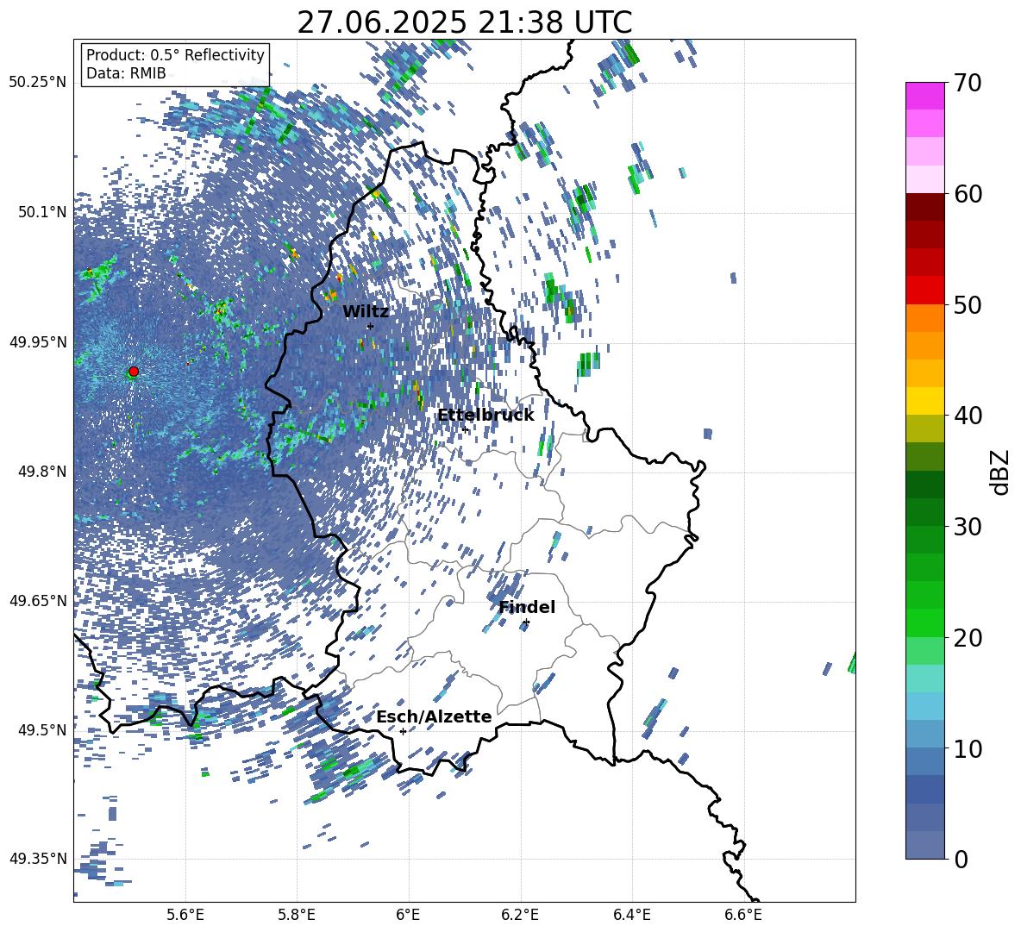This screenshot has width=1021, height=932.
Task: Click the 70 tick label on colorbar
Action: click(x=968, y=83)
